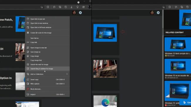Click brick building thumbnail in left window
Viewport: 191px width, 107px height.
pos(20,52)
